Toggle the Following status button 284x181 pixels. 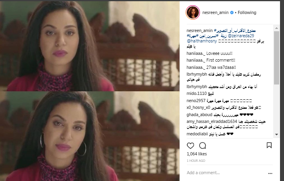pos(247,12)
